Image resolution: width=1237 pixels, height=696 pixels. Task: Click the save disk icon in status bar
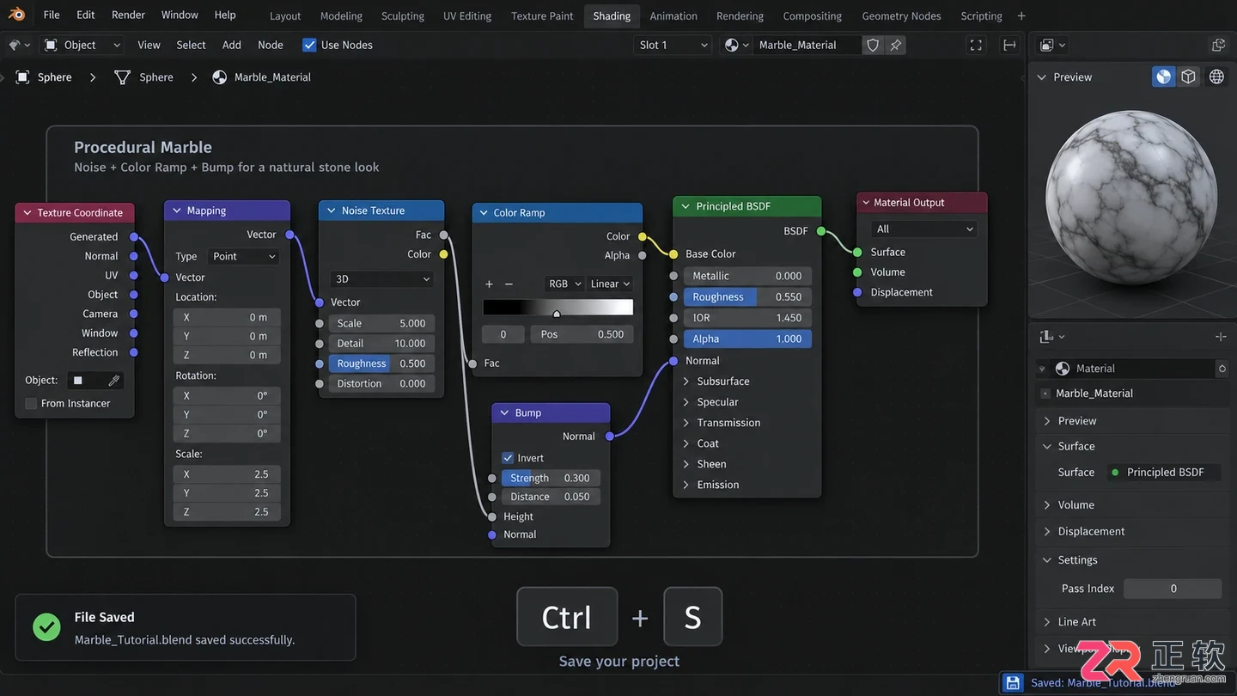[x=1014, y=683]
